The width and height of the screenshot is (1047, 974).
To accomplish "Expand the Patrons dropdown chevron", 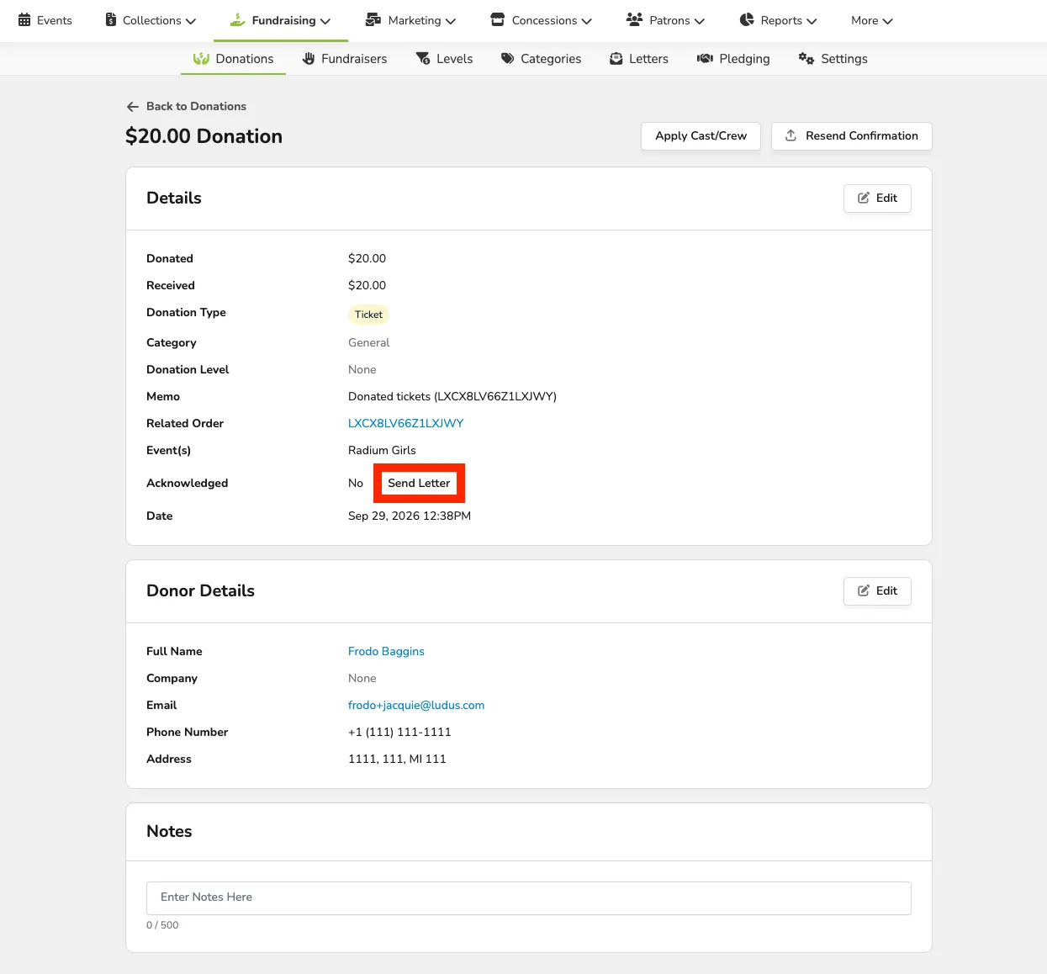I will click(x=700, y=21).
